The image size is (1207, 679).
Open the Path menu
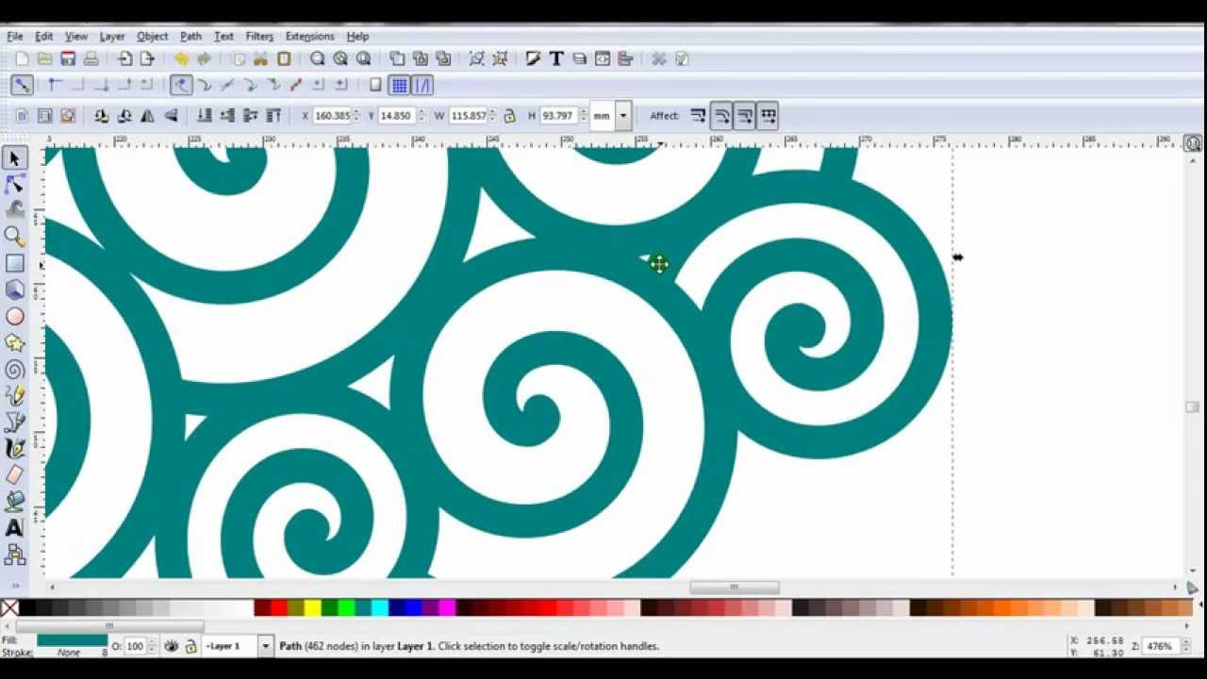190,36
